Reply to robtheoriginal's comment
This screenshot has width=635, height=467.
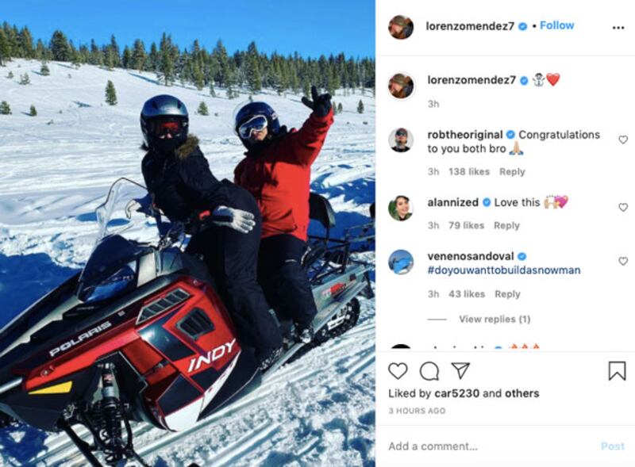(512, 171)
